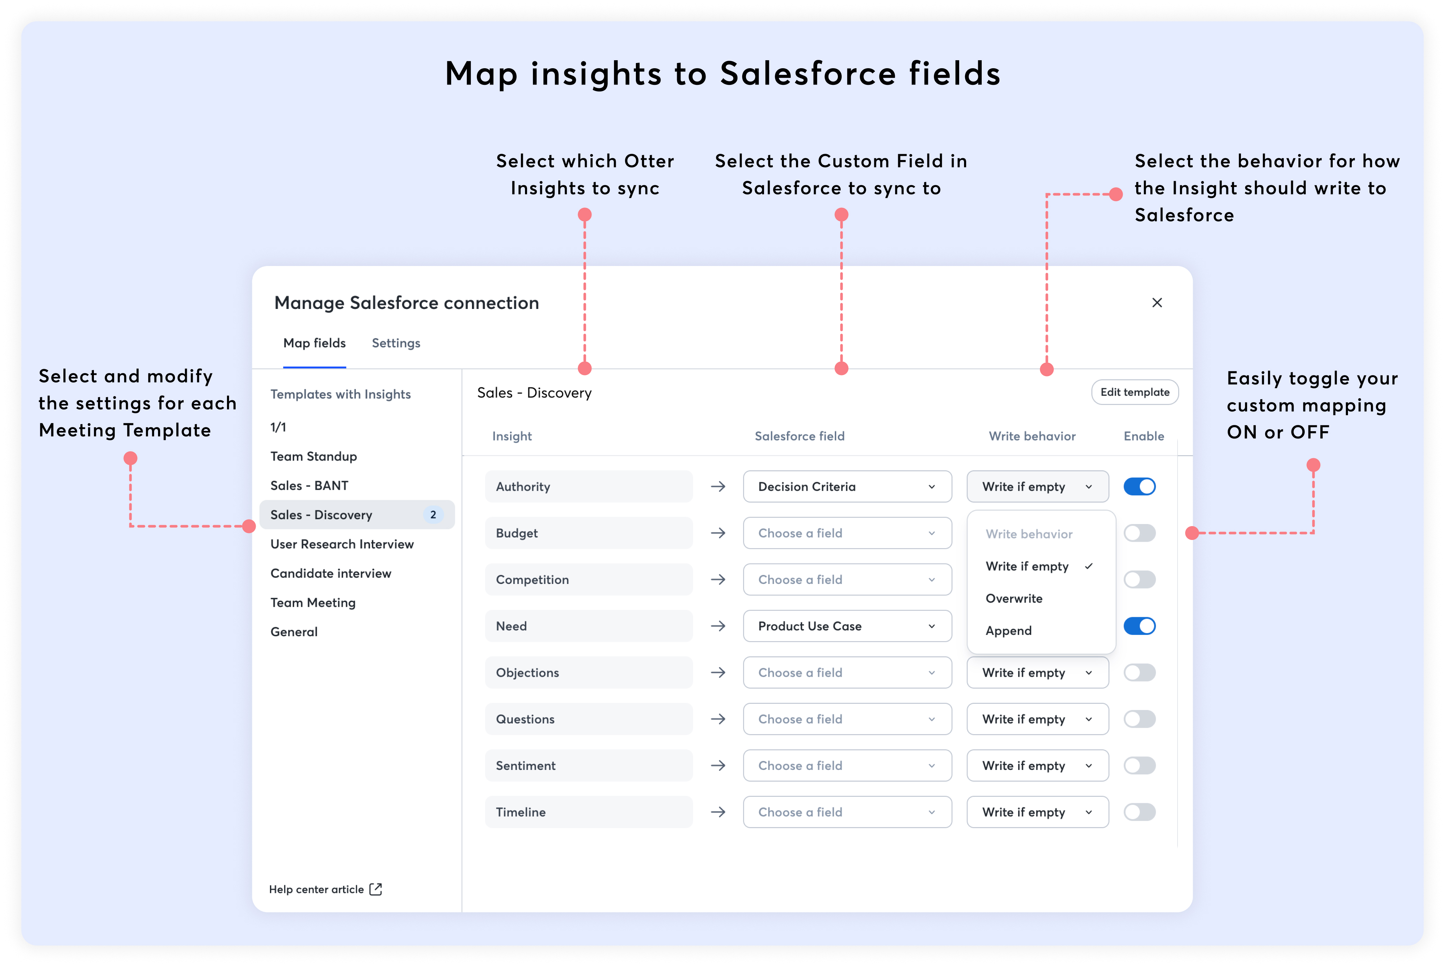This screenshot has width=1445, height=967.
Task: Open external Help center article icon
Action: [376, 889]
